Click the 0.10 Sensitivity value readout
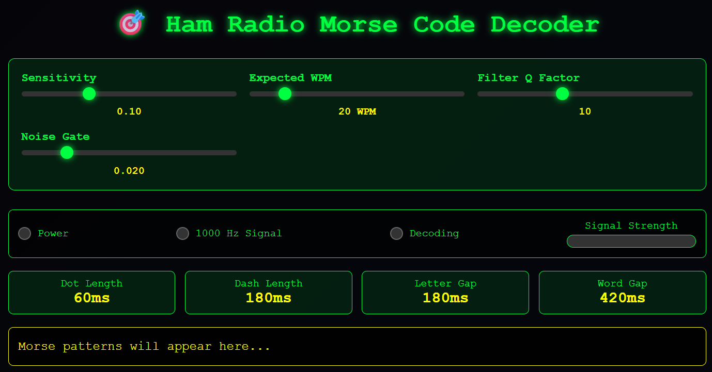The width and height of the screenshot is (712, 372). (129, 111)
